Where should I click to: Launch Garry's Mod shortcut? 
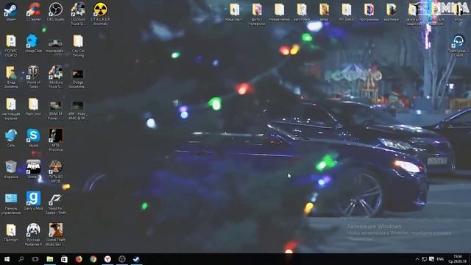tap(33, 200)
